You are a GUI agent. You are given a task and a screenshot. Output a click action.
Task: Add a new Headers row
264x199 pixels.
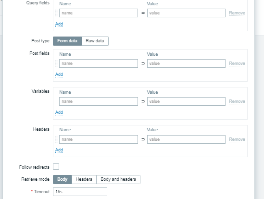pyautogui.click(x=59, y=150)
